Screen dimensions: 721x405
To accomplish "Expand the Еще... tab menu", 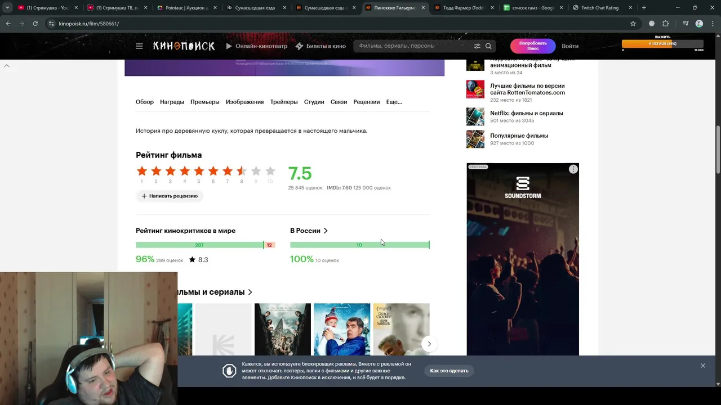I will [x=394, y=102].
